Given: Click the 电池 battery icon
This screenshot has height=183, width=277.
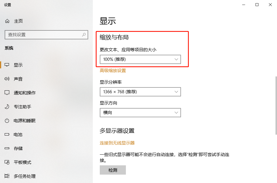Looking at the screenshot, I should click(x=7, y=135).
